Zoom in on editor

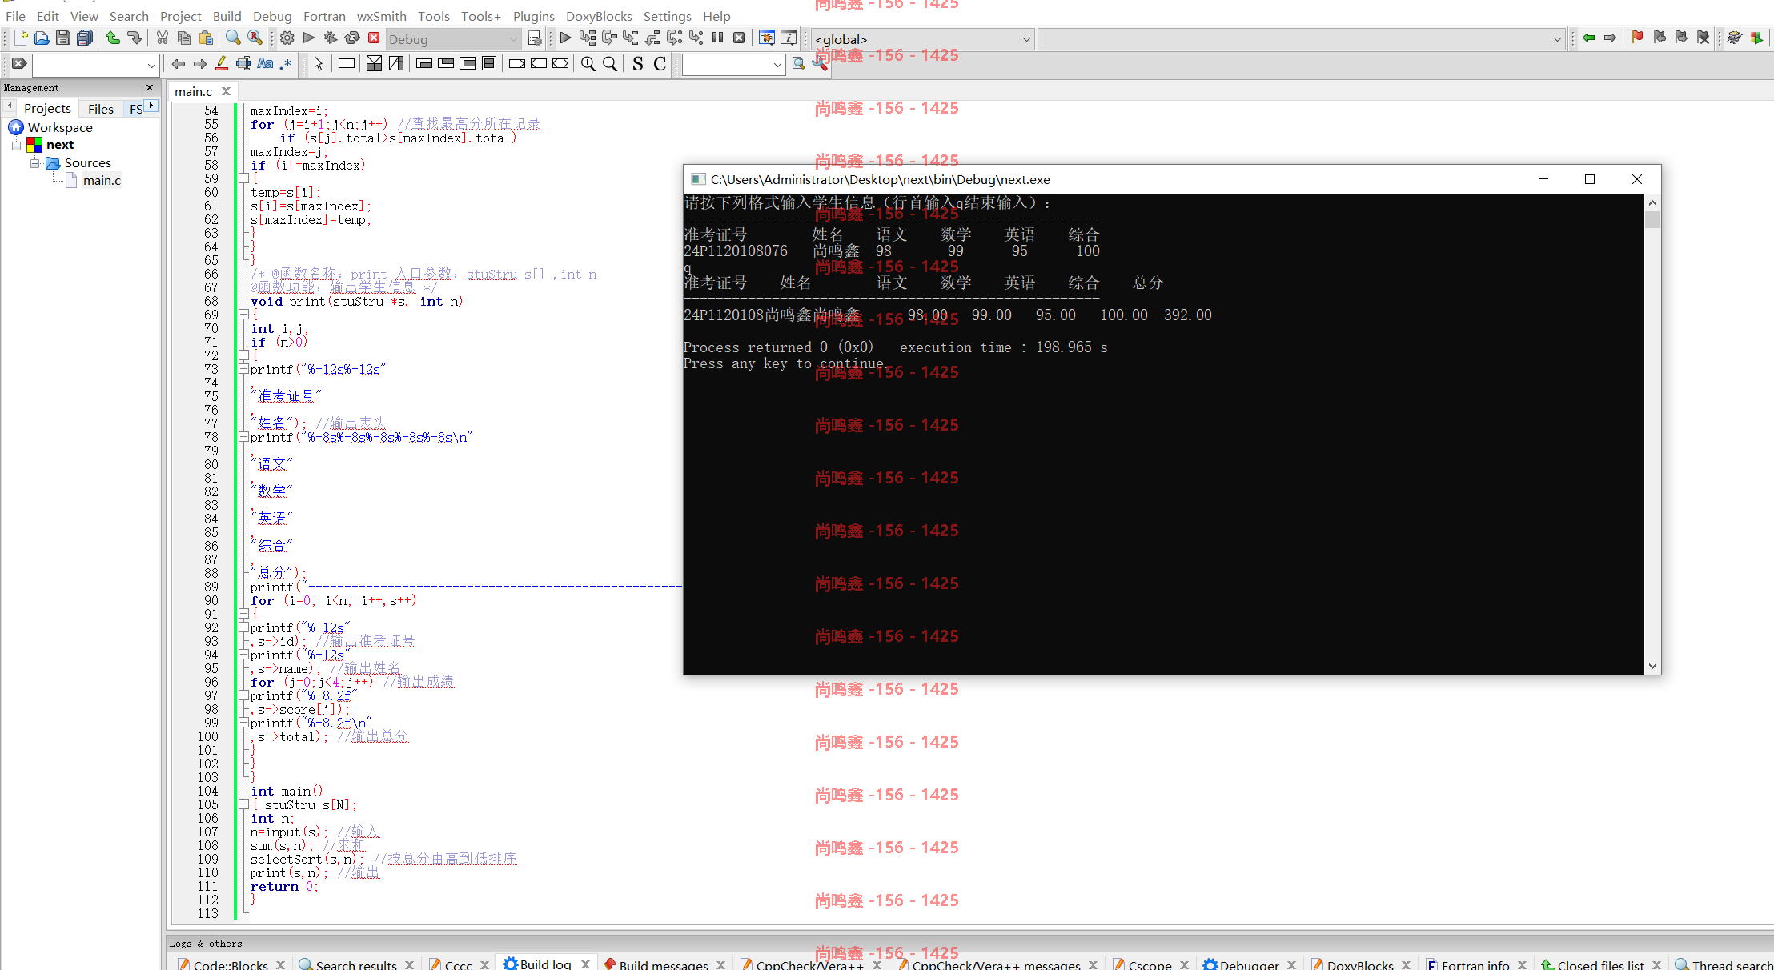(588, 64)
